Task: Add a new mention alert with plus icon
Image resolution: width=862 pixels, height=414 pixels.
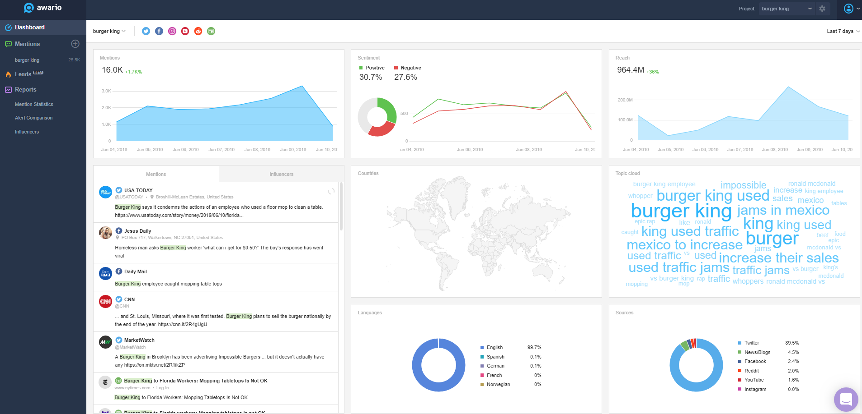Action: [75, 44]
